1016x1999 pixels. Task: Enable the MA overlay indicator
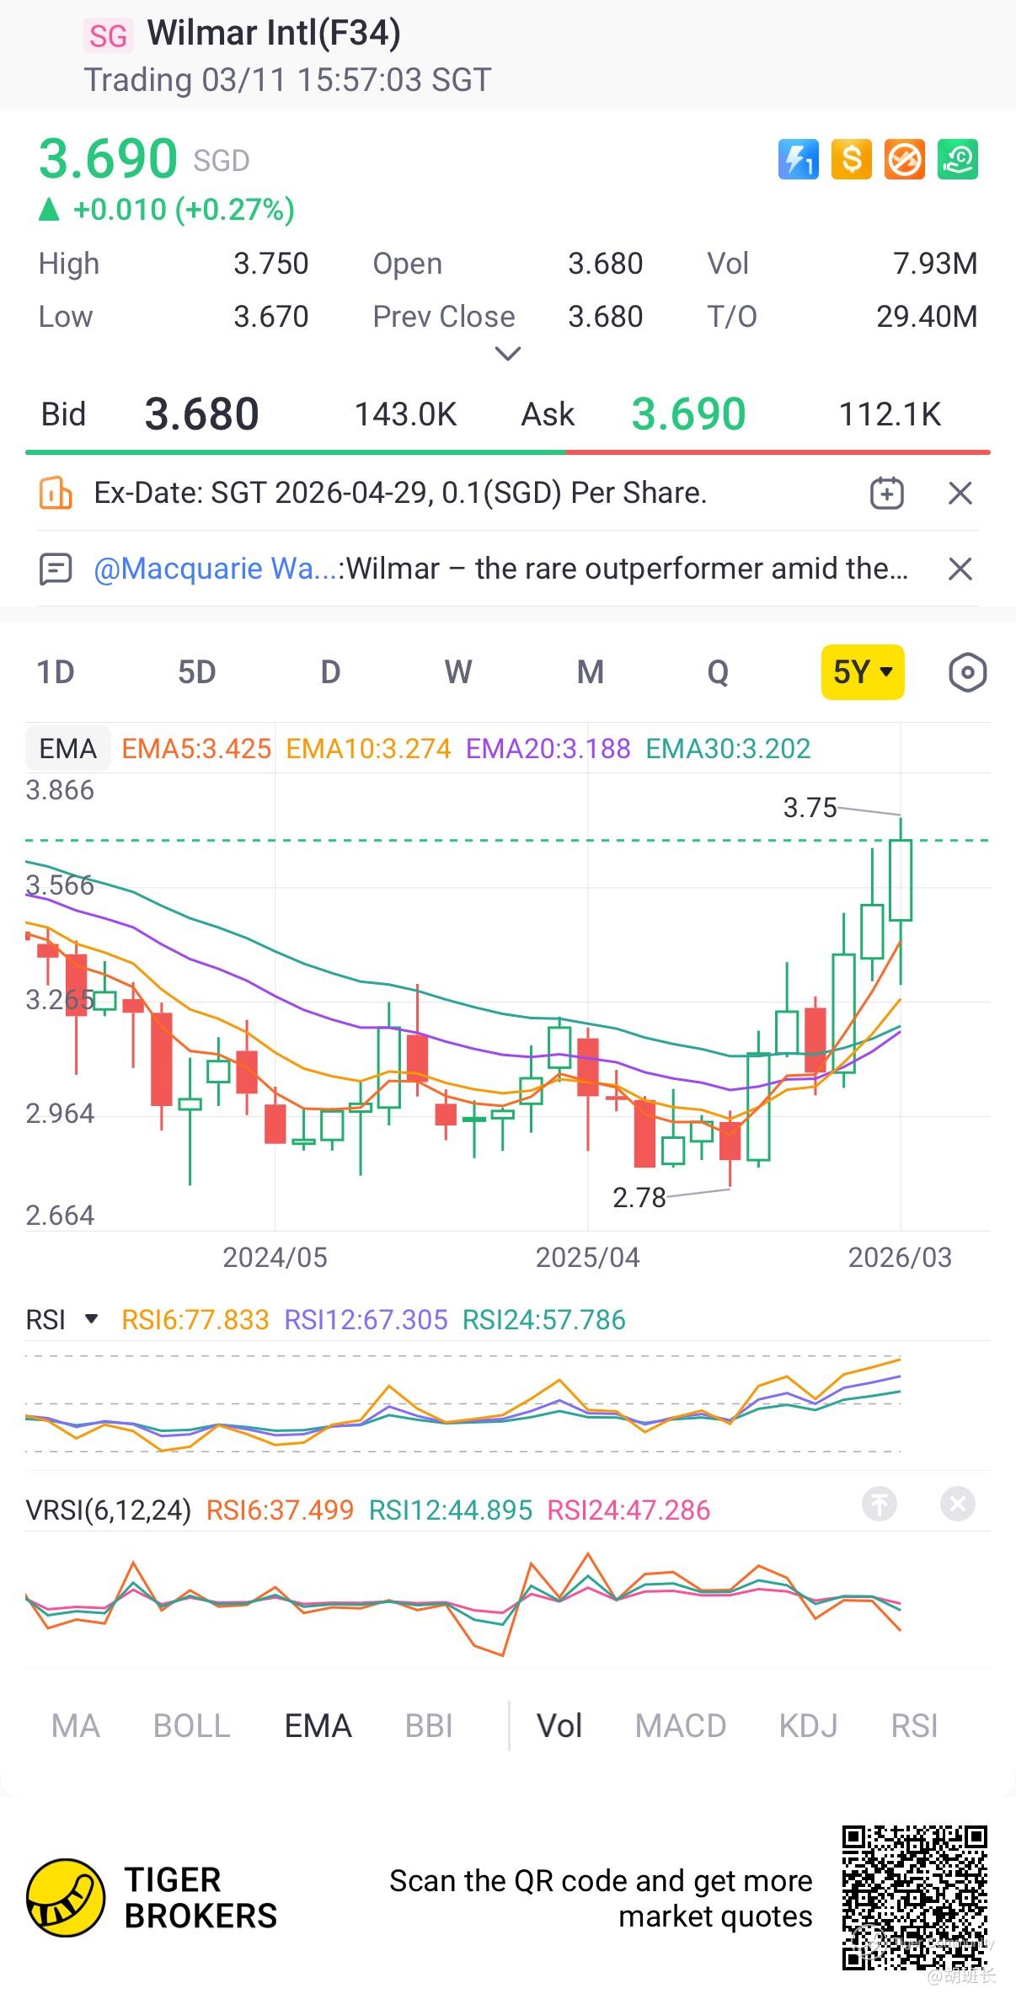click(76, 1726)
